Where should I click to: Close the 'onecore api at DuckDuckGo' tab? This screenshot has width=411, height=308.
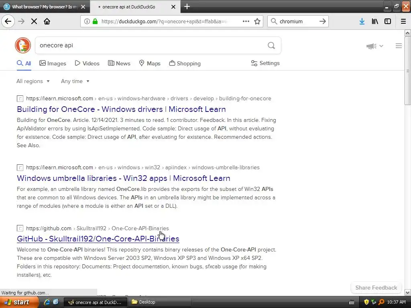tap(173, 7)
